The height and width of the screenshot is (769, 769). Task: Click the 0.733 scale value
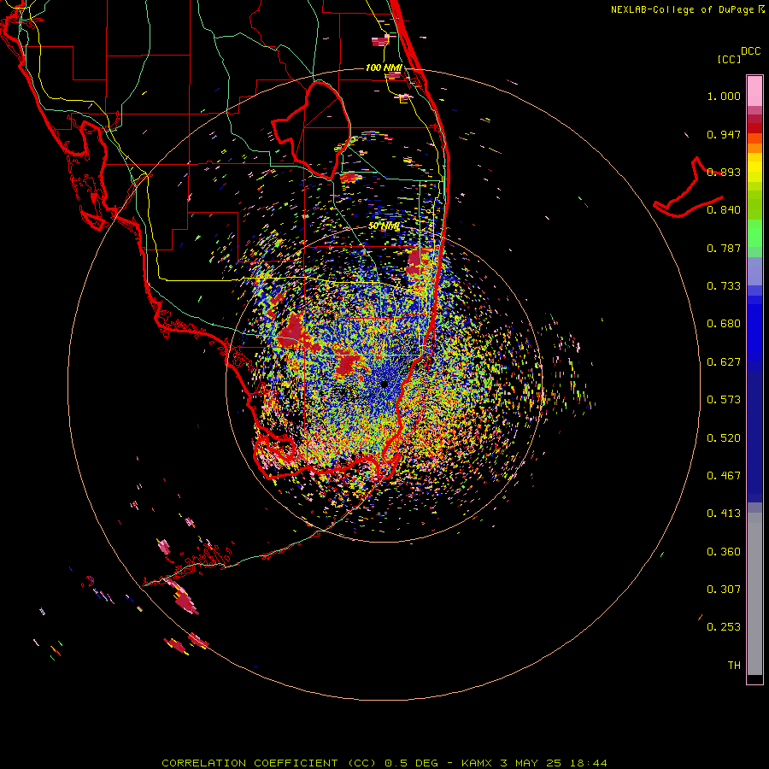tap(724, 286)
